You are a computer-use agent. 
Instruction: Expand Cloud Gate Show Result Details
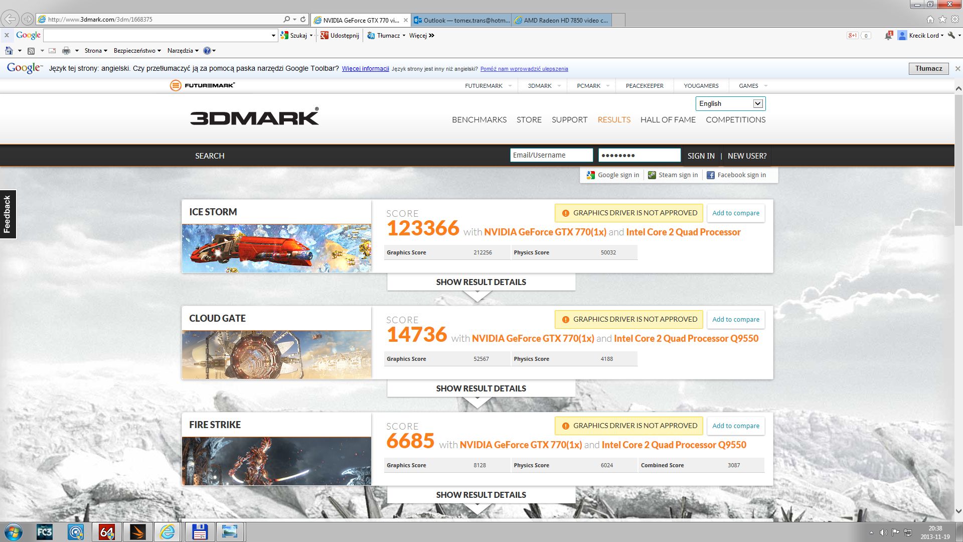[x=481, y=388]
